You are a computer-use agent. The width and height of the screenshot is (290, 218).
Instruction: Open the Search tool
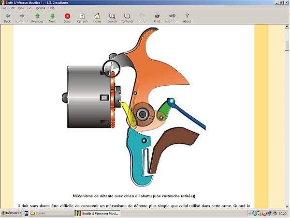coord(112,18)
